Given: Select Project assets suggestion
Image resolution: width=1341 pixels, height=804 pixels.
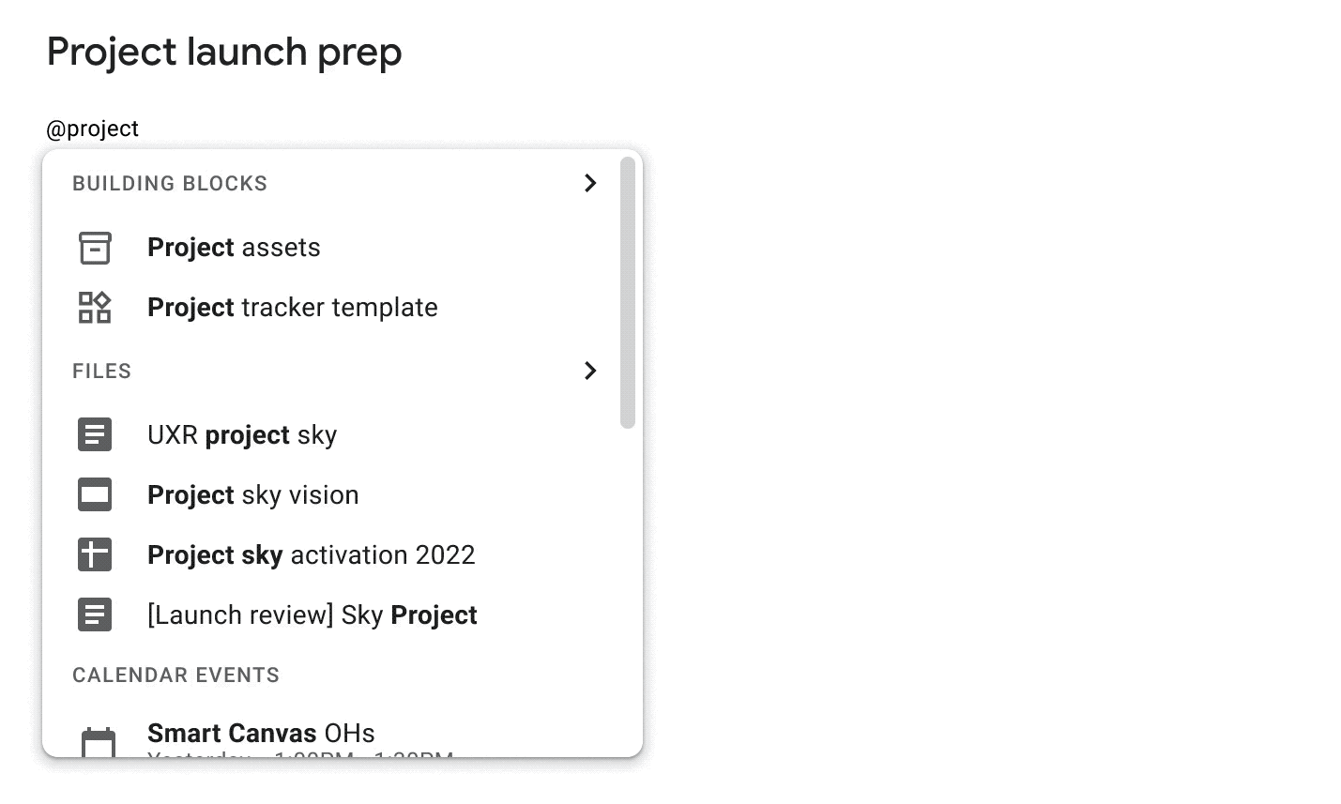Looking at the screenshot, I should 335,248.
